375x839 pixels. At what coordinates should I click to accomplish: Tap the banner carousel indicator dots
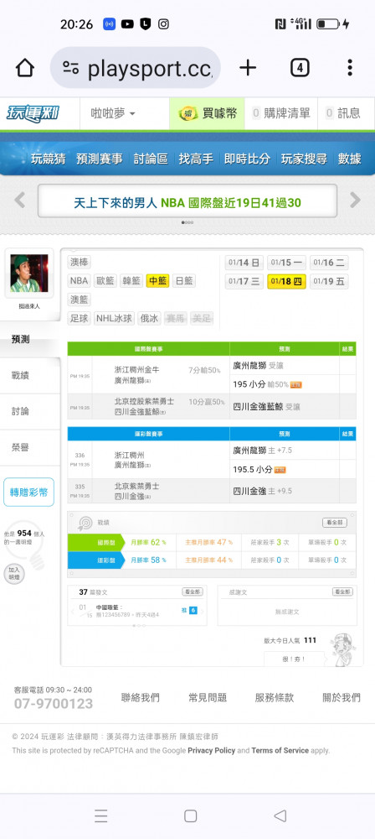187,222
